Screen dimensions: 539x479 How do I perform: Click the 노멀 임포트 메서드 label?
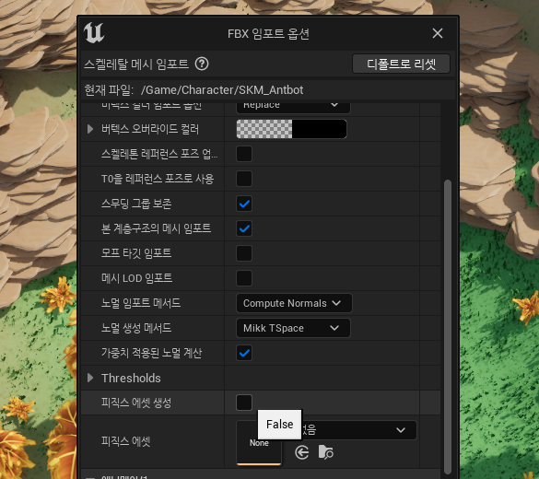click(141, 303)
